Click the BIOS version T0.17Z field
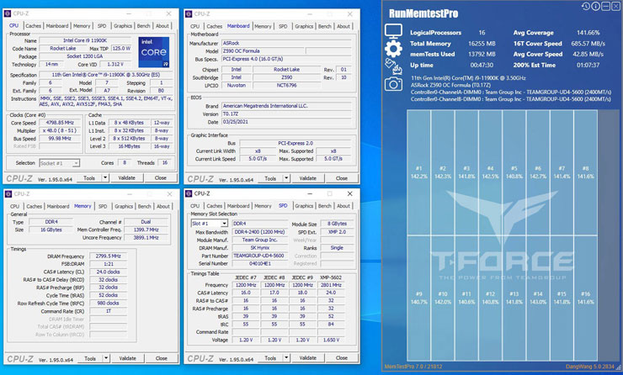This screenshot has width=623, height=375. (x=286, y=114)
